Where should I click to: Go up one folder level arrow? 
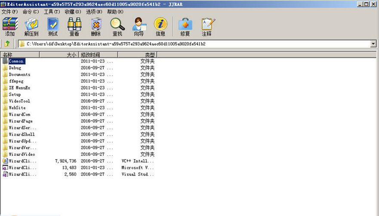(7, 44)
